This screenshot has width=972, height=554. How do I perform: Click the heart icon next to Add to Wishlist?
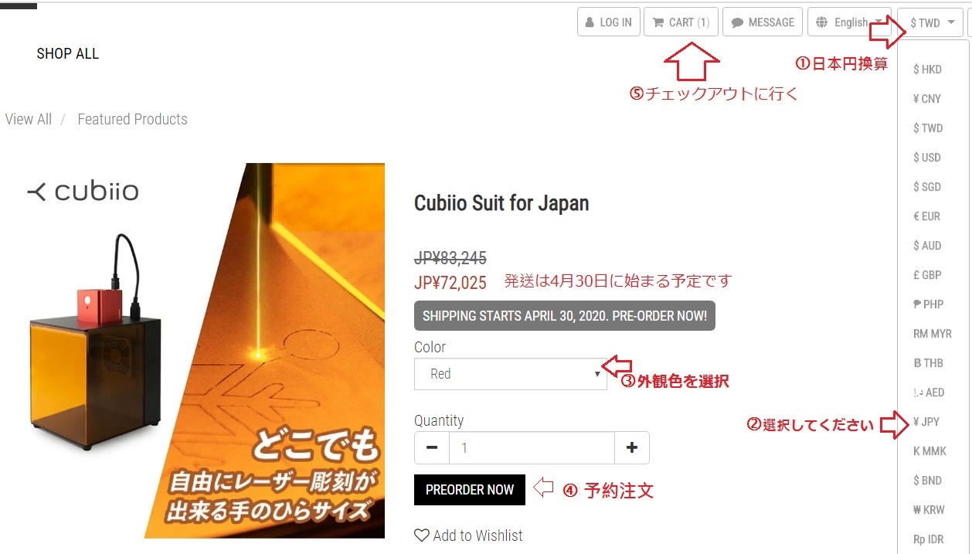(x=421, y=535)
